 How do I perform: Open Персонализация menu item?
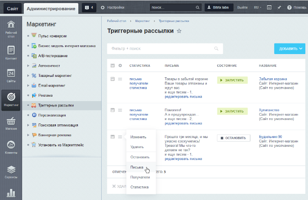point(52,115)
